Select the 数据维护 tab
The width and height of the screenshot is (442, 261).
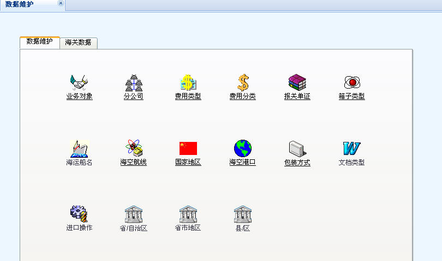[x=40, y=42]
